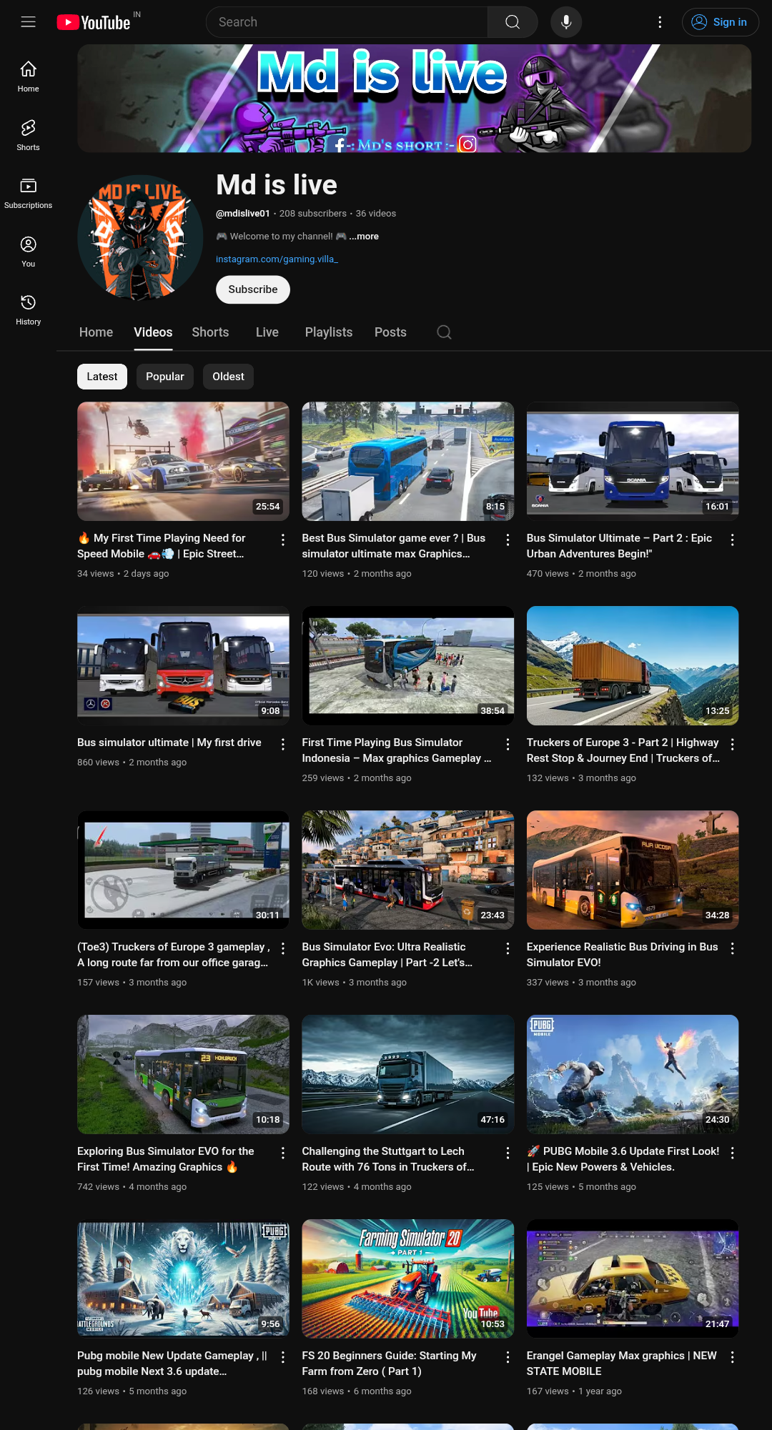Open action menu for Bus Simulator Indonesia video

(x=508, y=744)
